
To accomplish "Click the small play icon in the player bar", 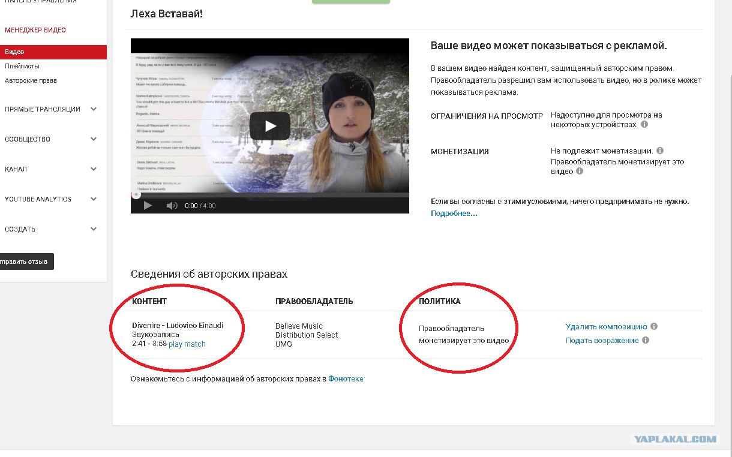I will point(148,206).
